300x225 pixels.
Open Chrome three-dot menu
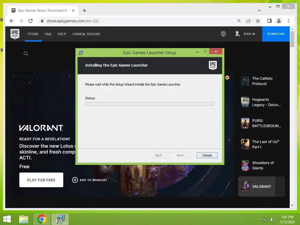288,21
